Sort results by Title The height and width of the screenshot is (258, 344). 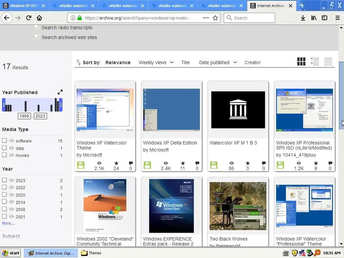pos(185,62)
